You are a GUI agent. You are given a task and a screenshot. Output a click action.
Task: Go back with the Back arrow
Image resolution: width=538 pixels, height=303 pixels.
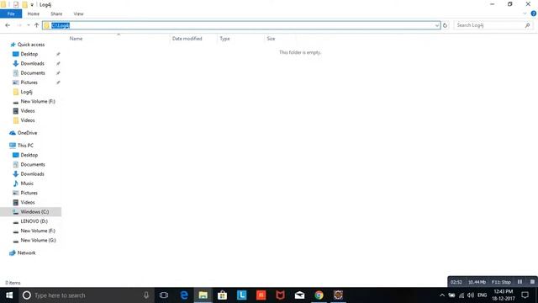(8, 25)
